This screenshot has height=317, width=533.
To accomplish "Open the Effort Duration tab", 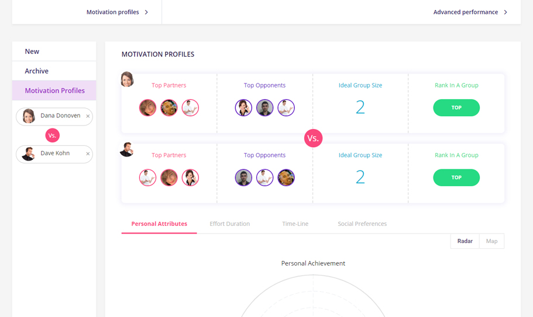I will (229, 224).
